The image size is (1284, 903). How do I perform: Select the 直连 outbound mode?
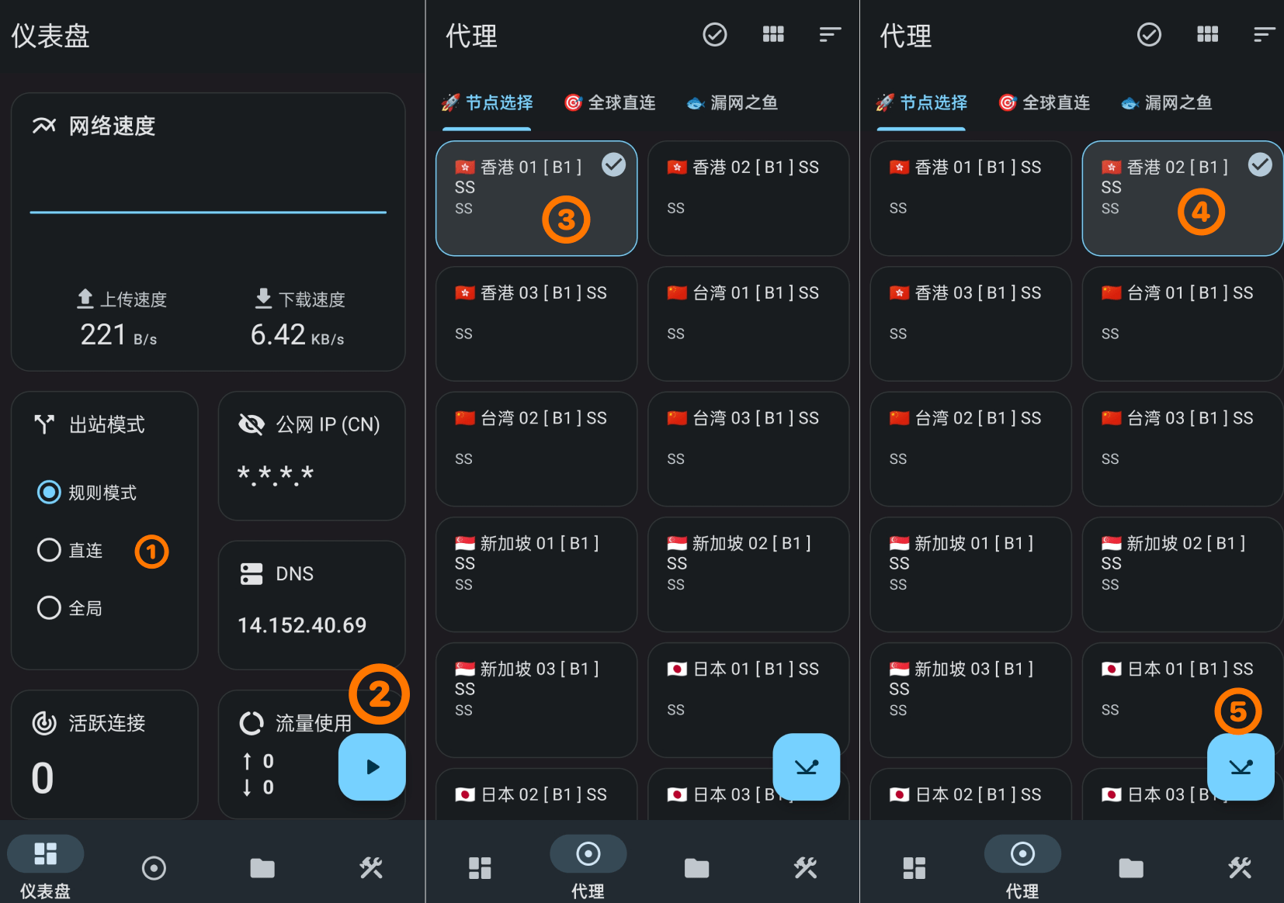click(x=49, y=550)
